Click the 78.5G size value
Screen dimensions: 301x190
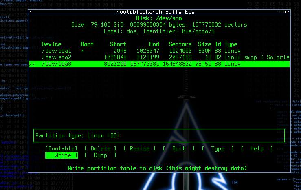point(203,64)
